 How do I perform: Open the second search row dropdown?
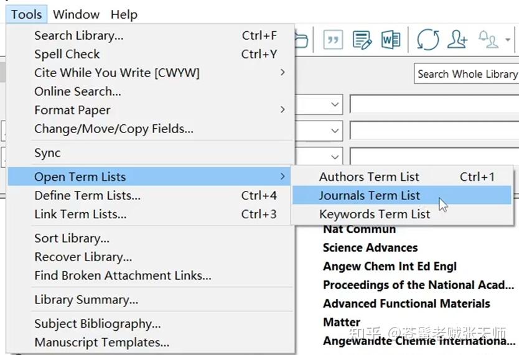coord(335,131)
